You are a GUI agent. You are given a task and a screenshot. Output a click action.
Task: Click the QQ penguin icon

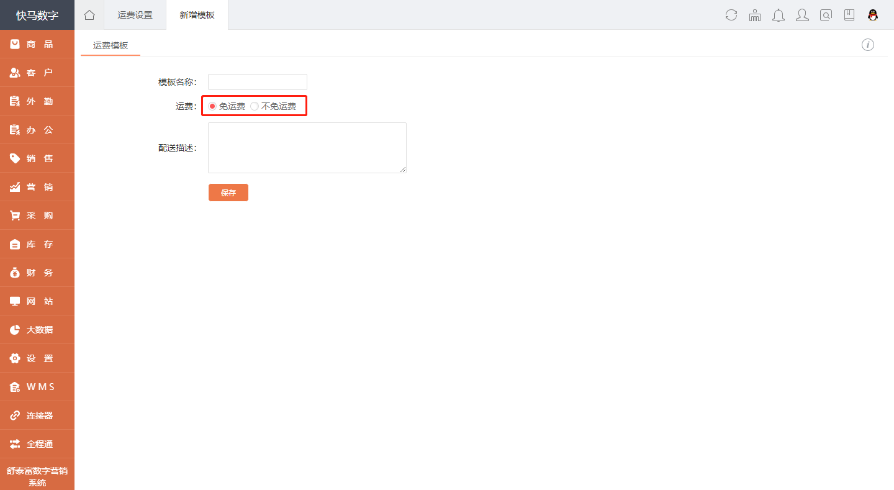click(x=873, y=15)
